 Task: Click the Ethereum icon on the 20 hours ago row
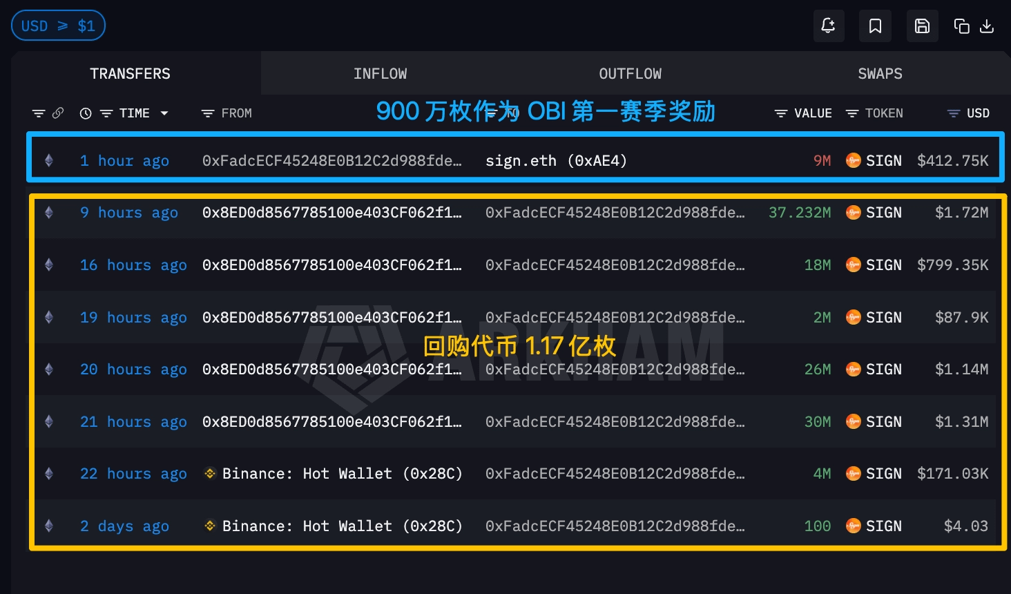point(49,369)
